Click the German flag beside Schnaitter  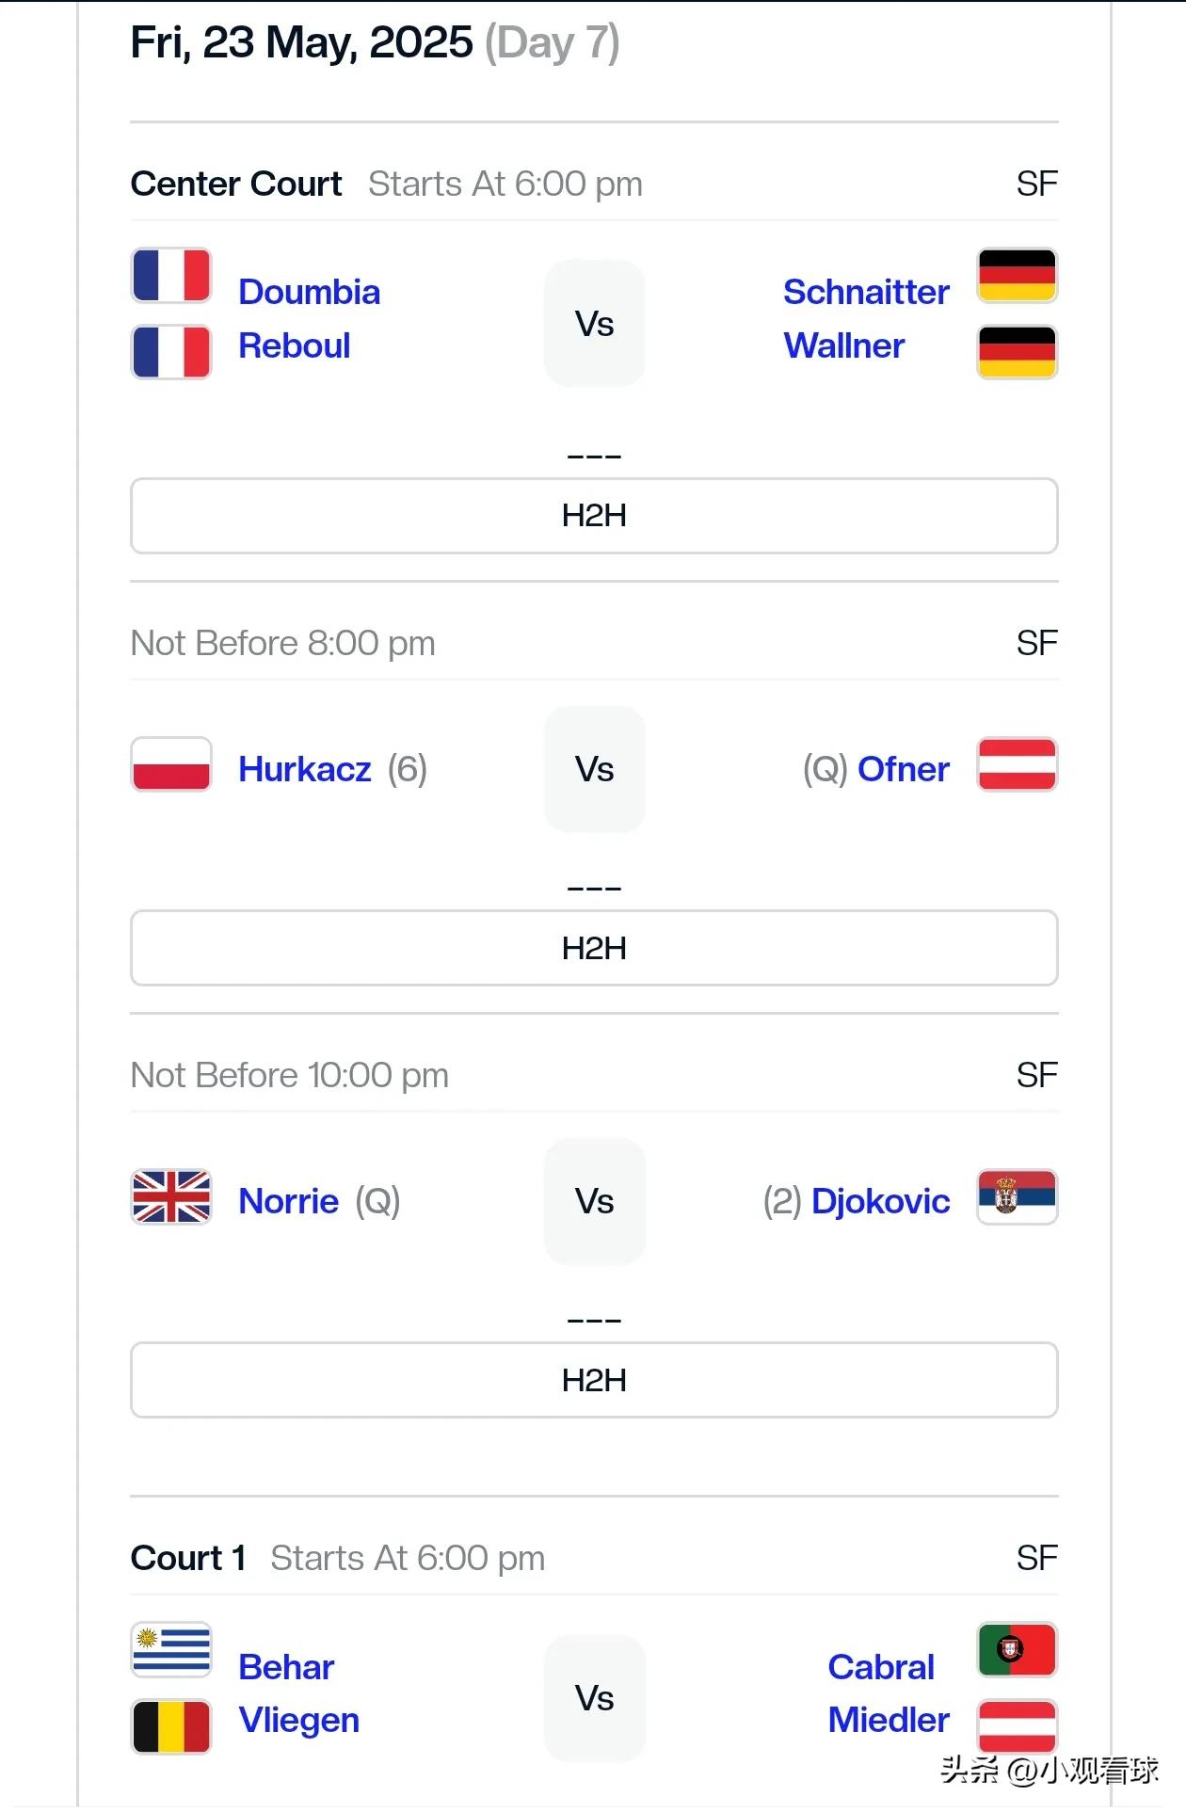coord(1018,276)
